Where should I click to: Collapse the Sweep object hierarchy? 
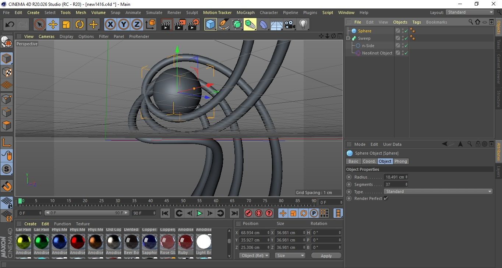coord(348,38)
